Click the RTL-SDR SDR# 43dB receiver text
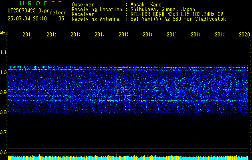The height and width of the screenshot is (160, 252). [x=177, y=14]
